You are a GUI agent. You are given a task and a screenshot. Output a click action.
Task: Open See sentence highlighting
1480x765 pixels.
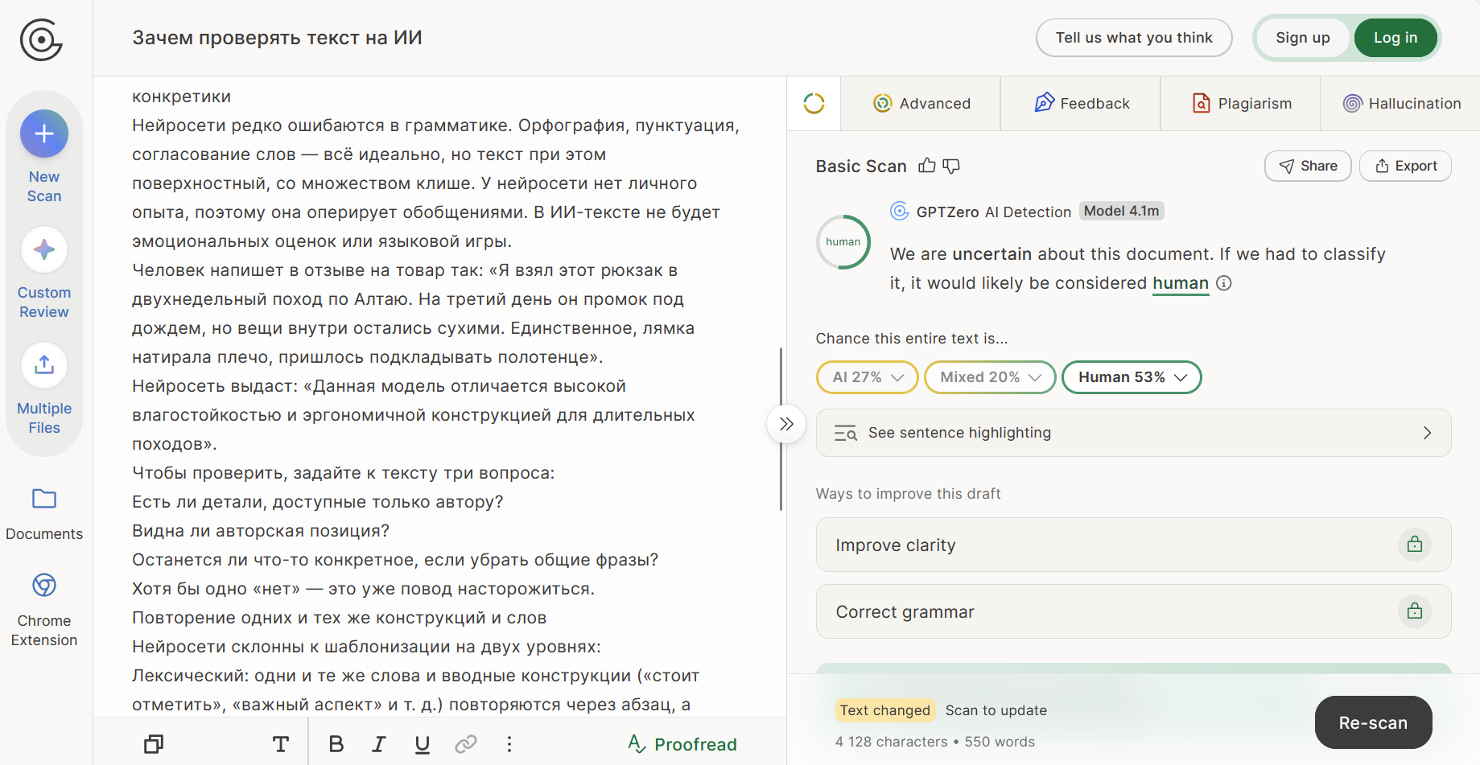tap(1133, 433)
